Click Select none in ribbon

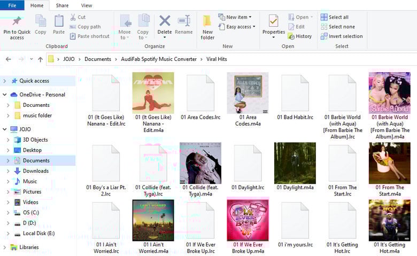(x=337, y=27)
